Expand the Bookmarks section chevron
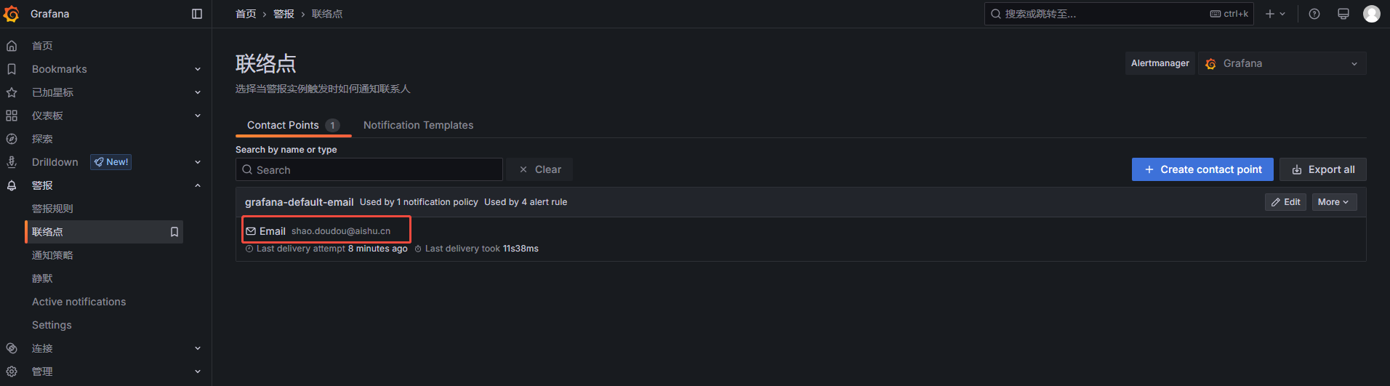 pyautogui.click(x=198, y=69)
